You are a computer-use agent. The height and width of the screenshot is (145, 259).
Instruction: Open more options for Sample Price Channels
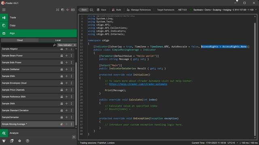pos(71,90)
